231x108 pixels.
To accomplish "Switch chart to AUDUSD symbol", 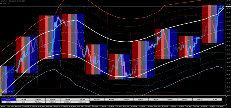I will pyautogui.click(x=97, y=99).
